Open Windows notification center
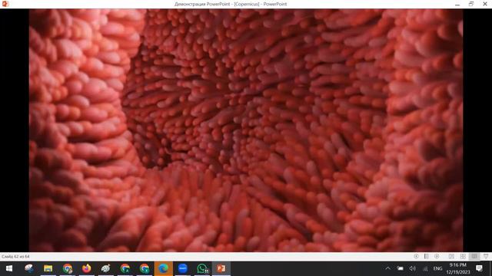The height and width of the screenshot is (276, 492). point(479,268)
